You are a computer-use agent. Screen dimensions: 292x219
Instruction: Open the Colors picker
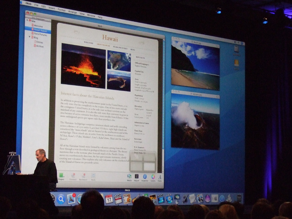[x=153, y=178]
